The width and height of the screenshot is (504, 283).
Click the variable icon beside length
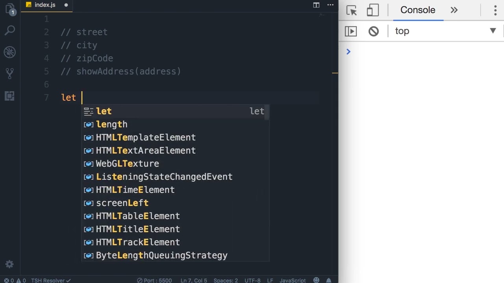[89, 125]
